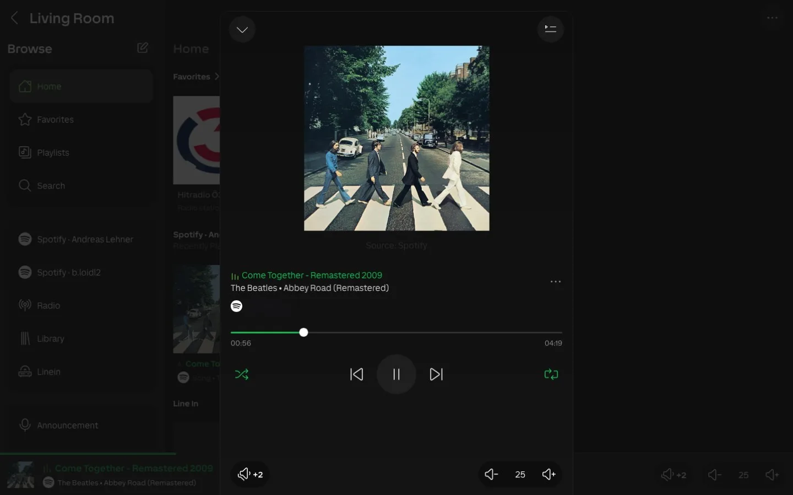Click the Radio broadcast icon
The image size is (793, 495).
[x=25, y=305]
